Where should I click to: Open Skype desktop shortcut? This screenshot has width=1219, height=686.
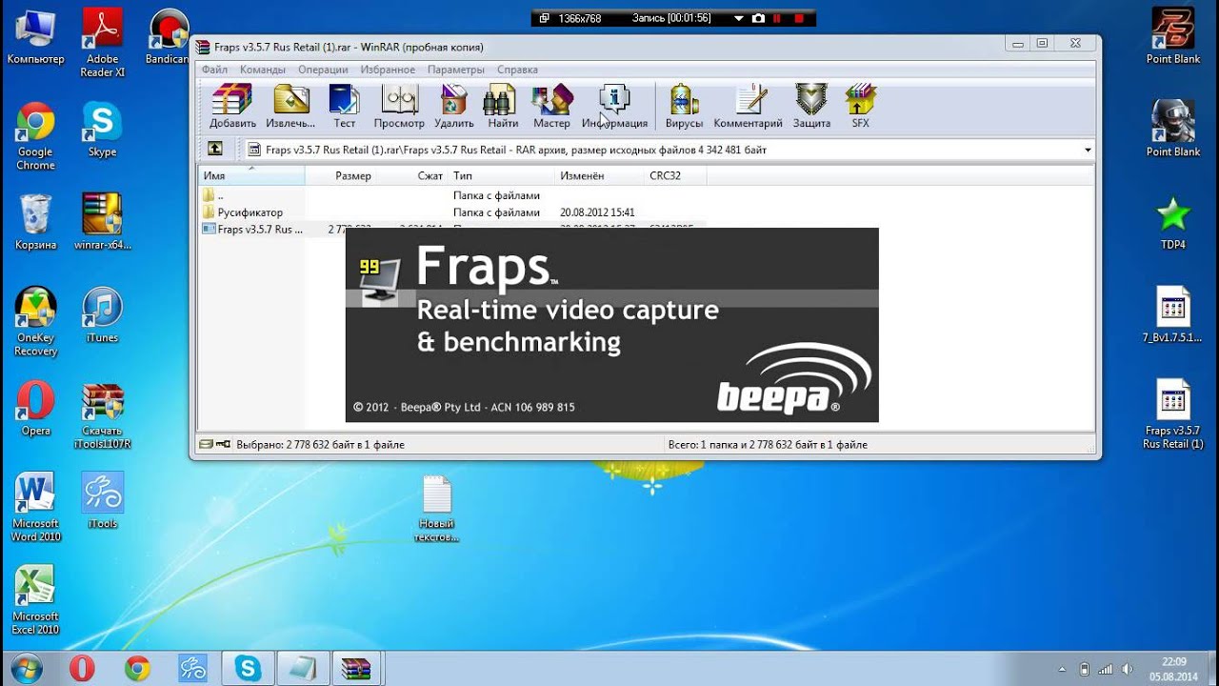(102, 131)
